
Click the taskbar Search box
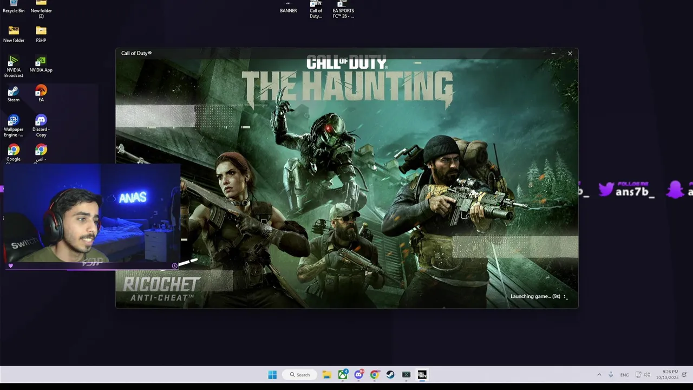299,375
